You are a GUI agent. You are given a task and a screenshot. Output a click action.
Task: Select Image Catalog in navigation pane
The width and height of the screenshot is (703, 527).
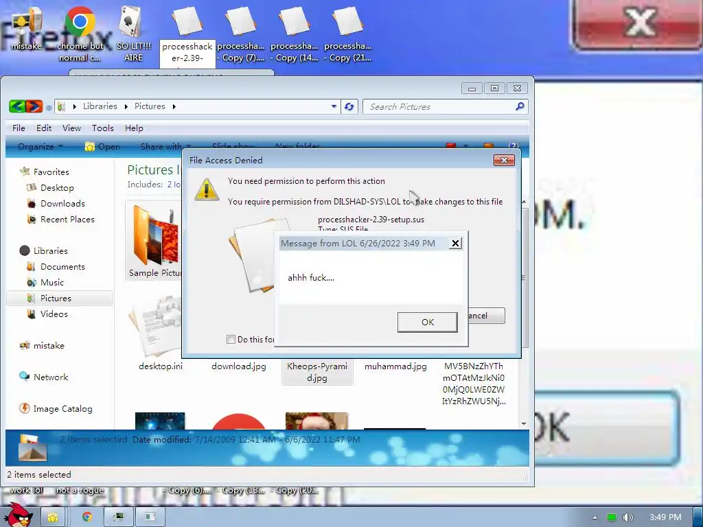(62, 409)
